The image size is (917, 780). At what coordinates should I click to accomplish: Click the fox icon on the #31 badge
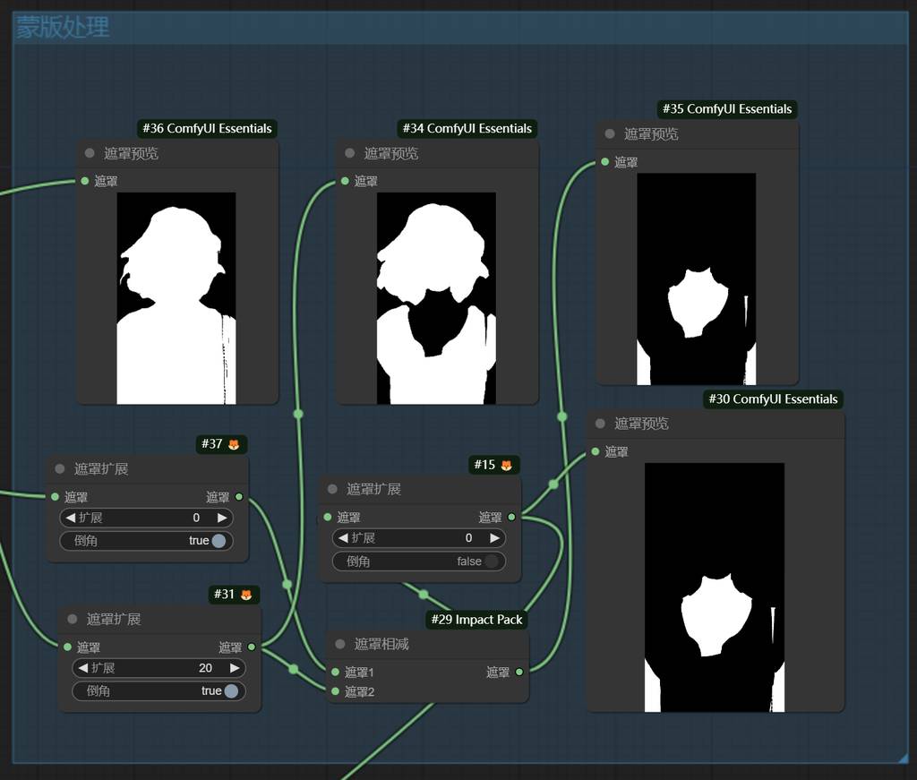click(246, 595)
